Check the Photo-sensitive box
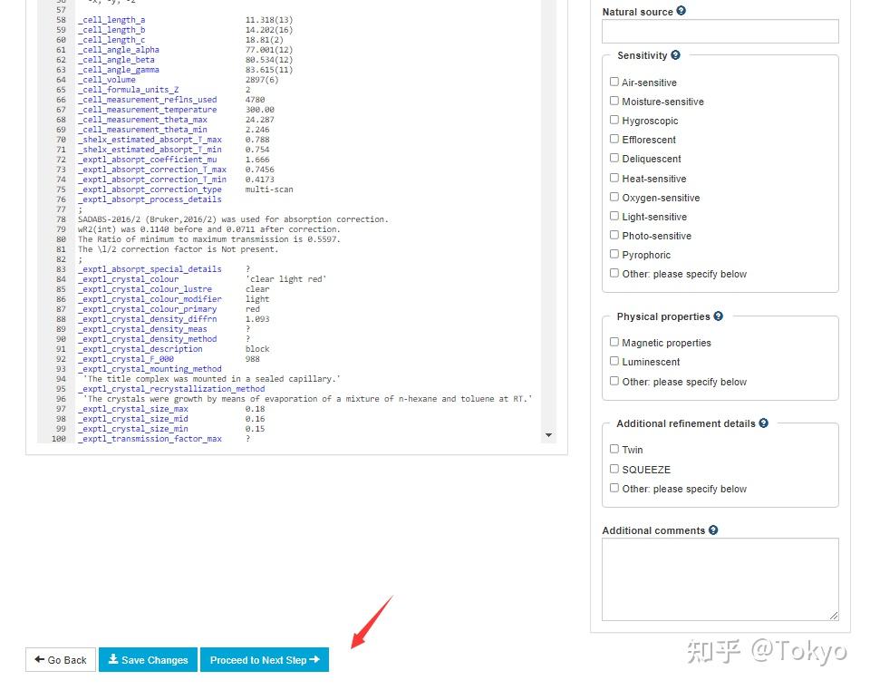 614,235
